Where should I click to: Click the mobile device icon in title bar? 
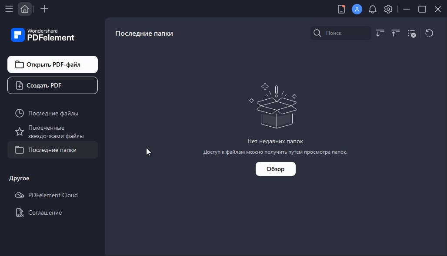[x=341, y=9]
